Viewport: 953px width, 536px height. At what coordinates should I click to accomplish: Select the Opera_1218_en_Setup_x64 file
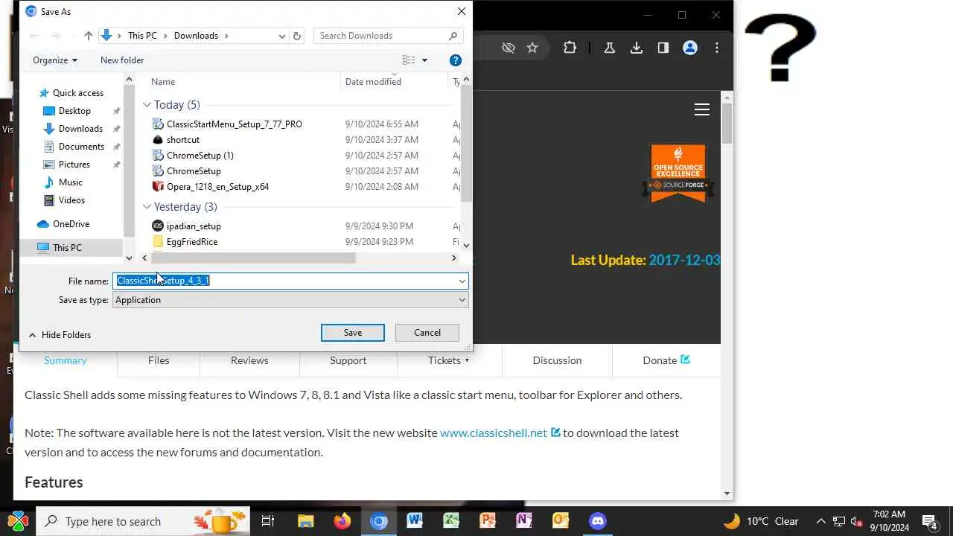(217, 187)
